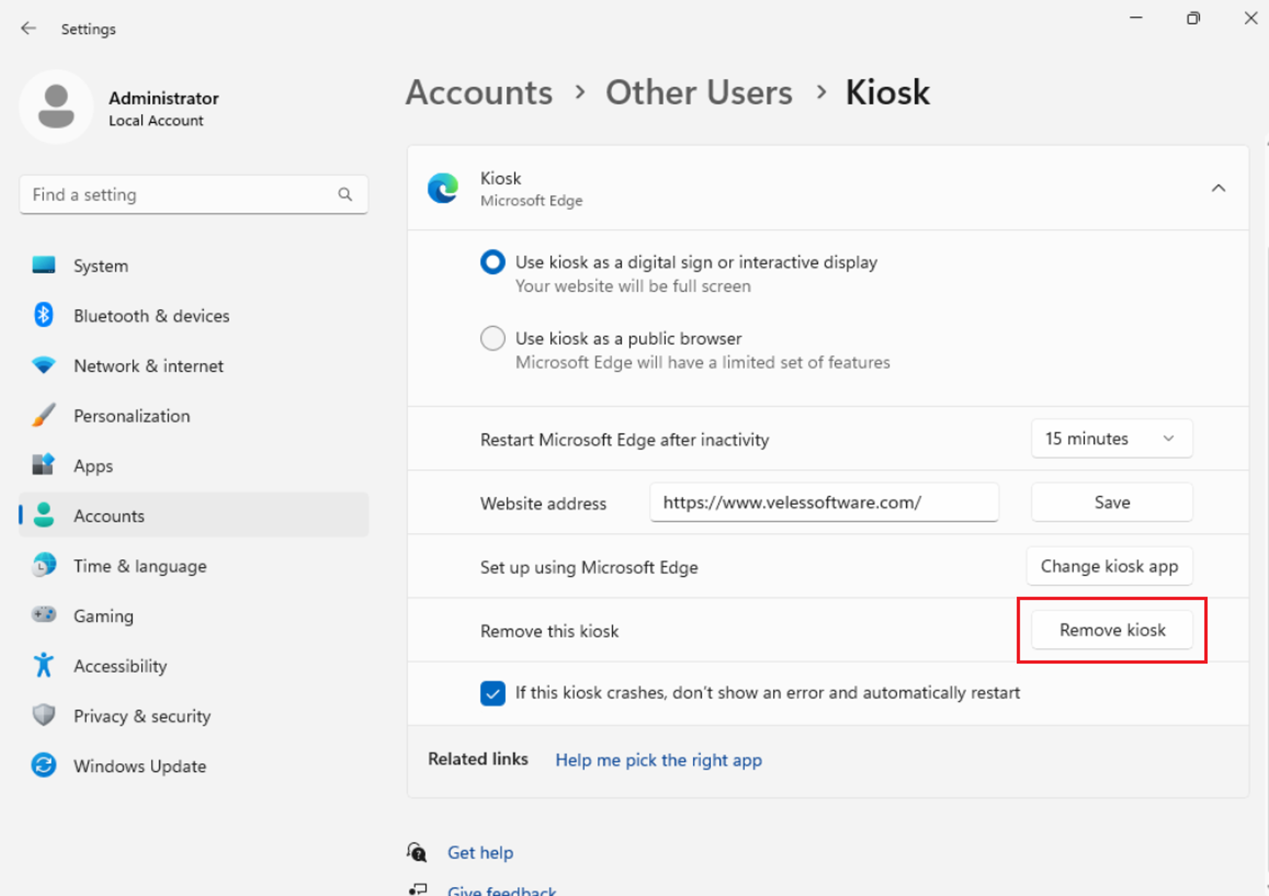Click the Personalization paintbrush icon
Viewport: 1269px width, 896px height.
[44, 415]
